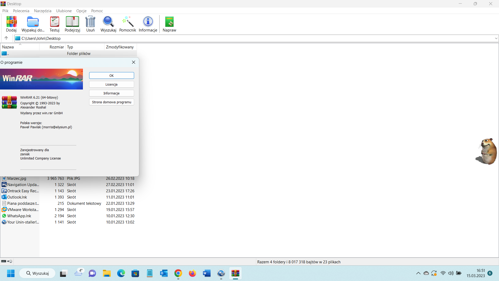Open the Plik menu

tap(5, 11)
